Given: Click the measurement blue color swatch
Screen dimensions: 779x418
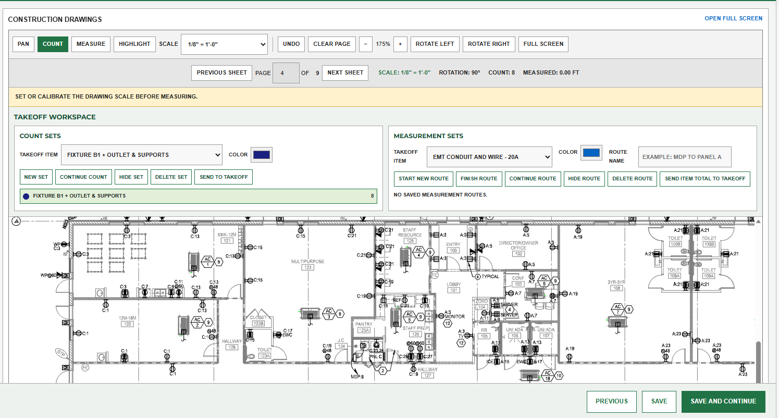Looking at the screenshot, I should 591,152.
